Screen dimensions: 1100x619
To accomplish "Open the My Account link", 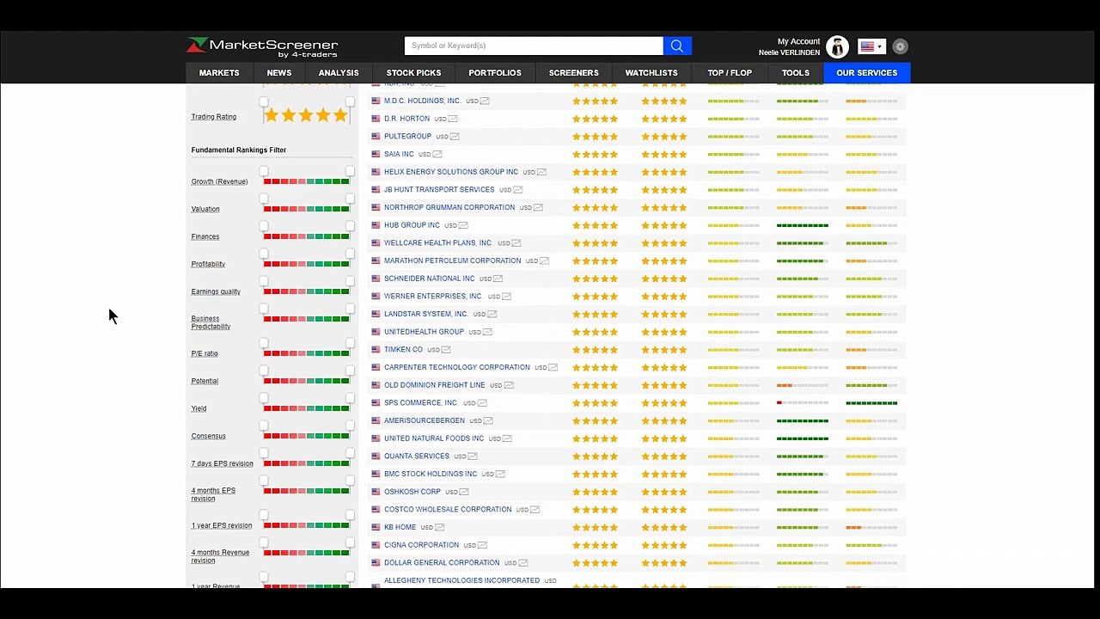I will pyautogui.click(x=798, y=41).
